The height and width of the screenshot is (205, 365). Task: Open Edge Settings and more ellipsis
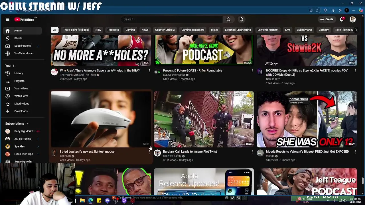[x=354, y=11]
